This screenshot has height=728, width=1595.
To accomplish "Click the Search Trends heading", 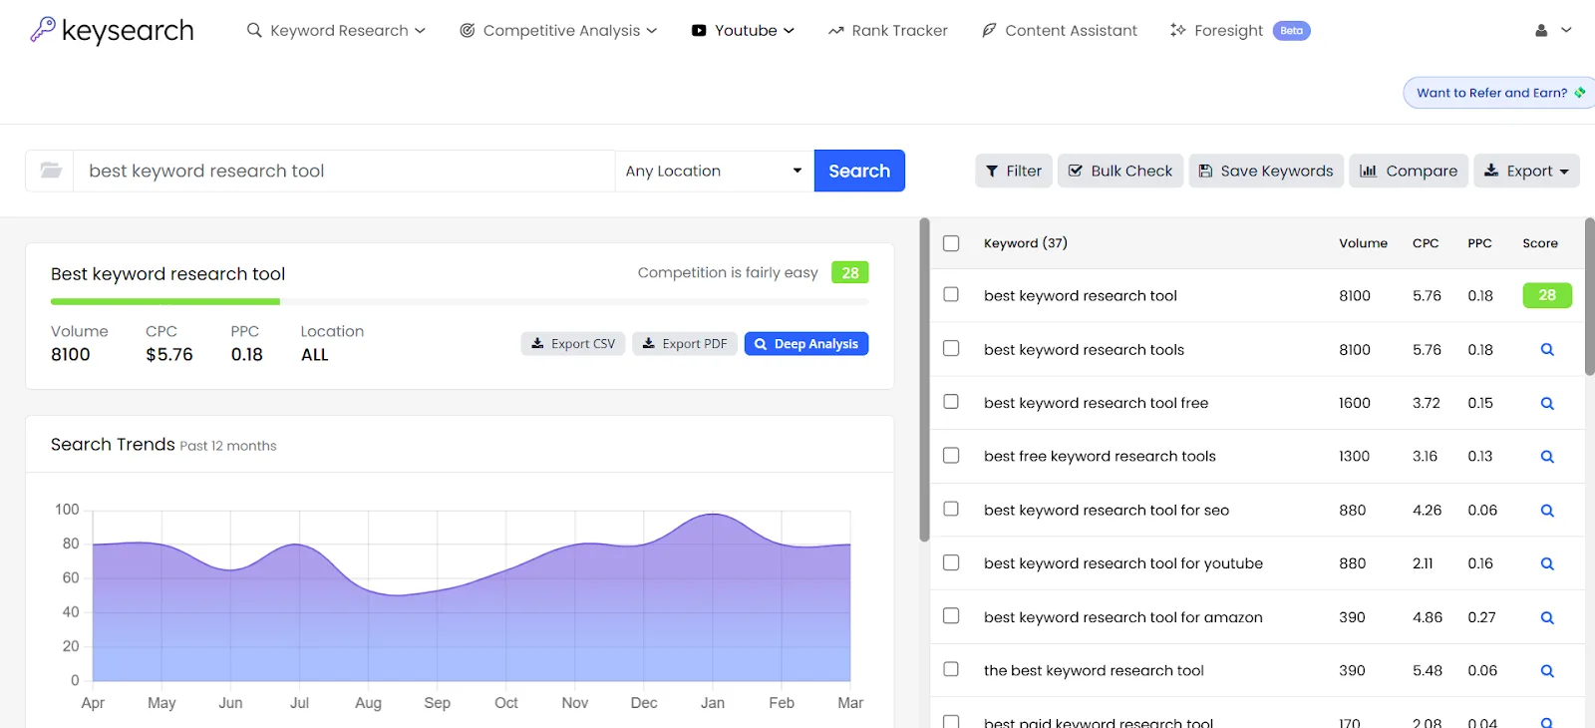I will (x=113, y=445).
